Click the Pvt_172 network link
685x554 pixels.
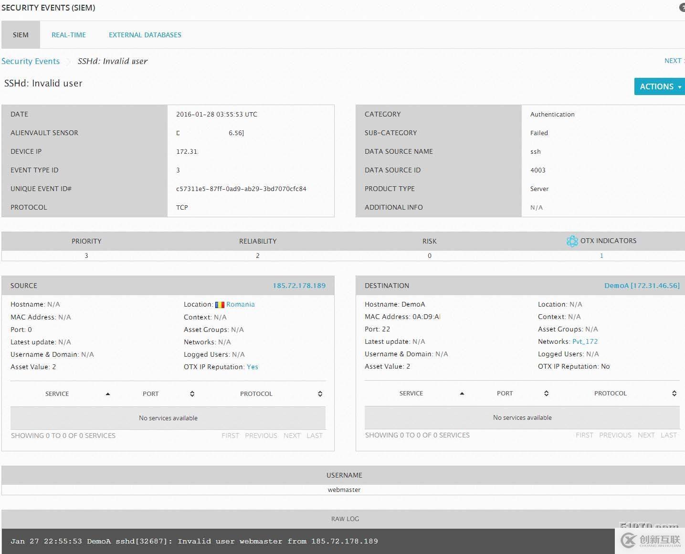pos(585,341)
